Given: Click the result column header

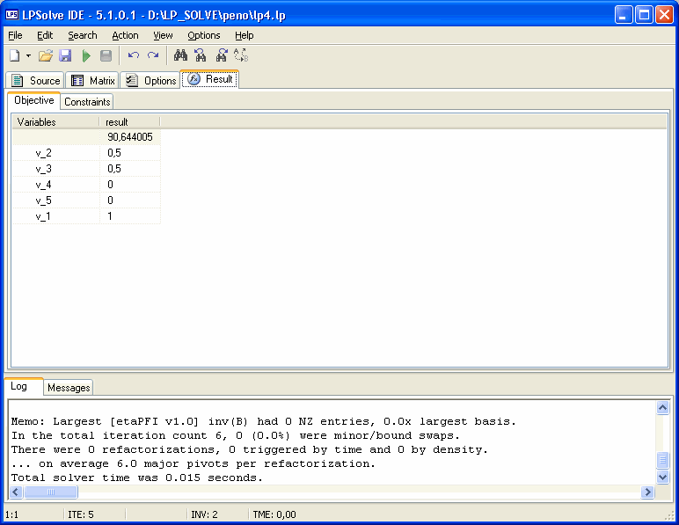Looking at the screenshot, I should click(x=117, y=122).
